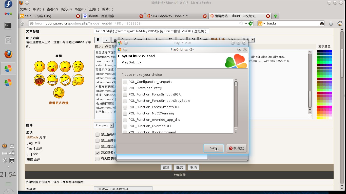The image size is (346, 194).
Task: Click the 文章标题 subject input field
Action: [151, 31]
